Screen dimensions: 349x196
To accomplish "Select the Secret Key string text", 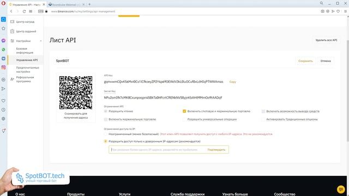I will pyautogui.click(x=163, y=97).
